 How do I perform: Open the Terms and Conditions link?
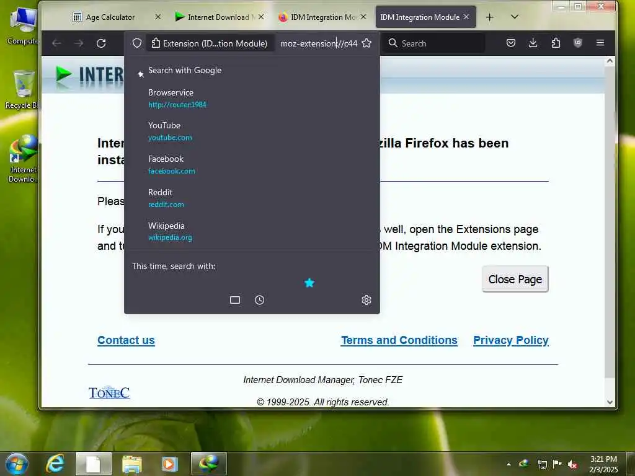point(399,340)
